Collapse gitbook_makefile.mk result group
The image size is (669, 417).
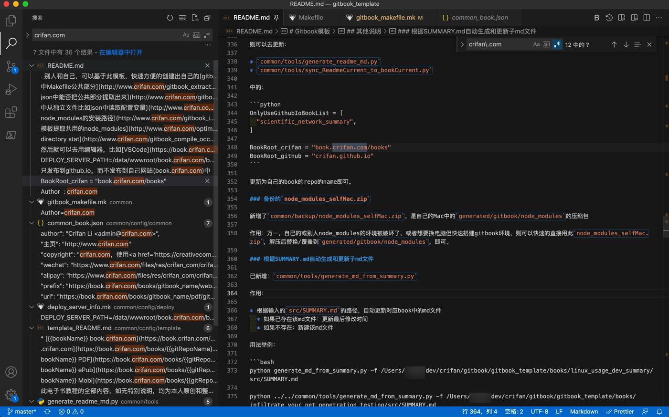click(32, 202)
